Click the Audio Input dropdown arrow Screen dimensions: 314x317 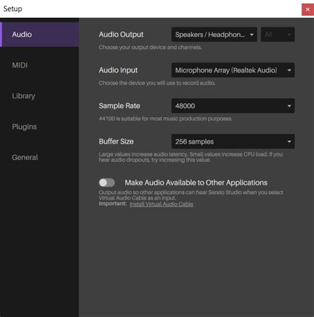289,70
